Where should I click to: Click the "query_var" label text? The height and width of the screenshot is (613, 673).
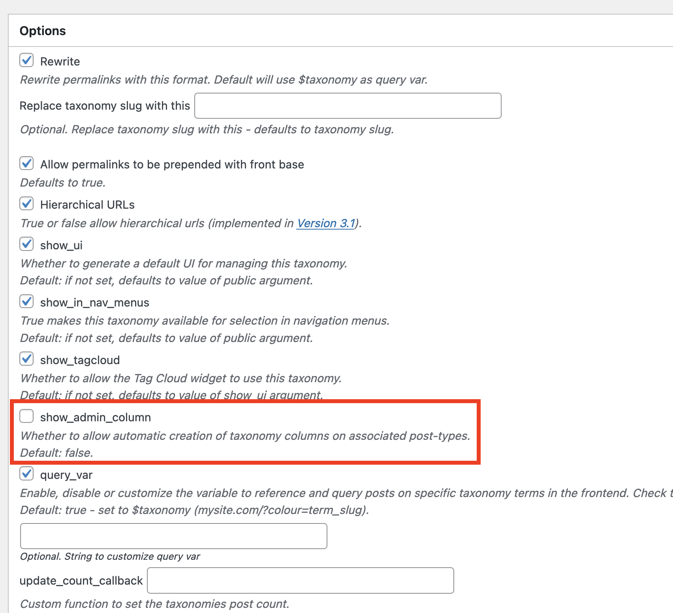click(66, 475)
